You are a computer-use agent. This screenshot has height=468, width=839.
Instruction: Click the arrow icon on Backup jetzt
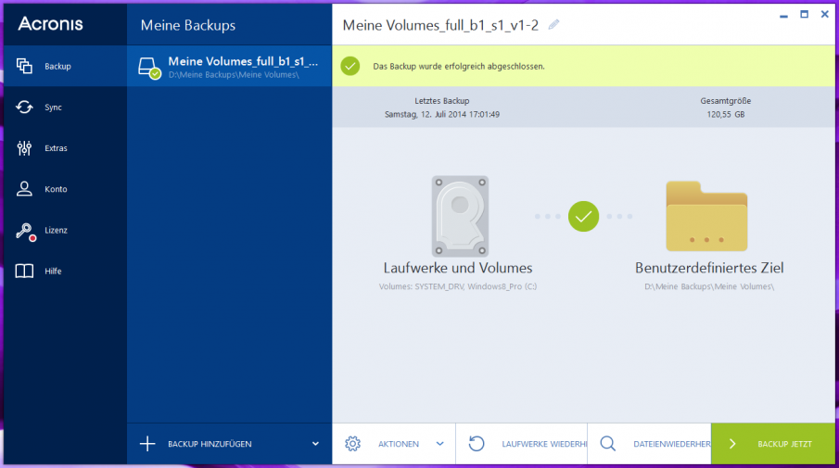point(732,444)
